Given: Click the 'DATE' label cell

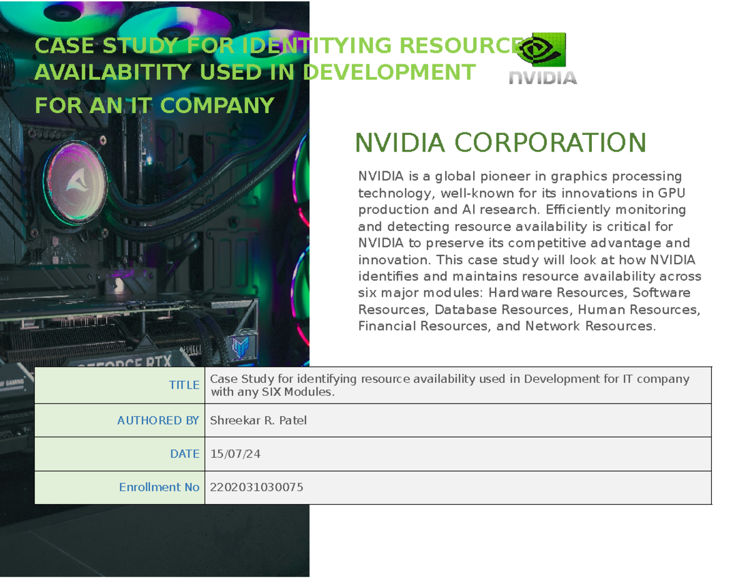Looking at the screenshot, I should [119, 454].
